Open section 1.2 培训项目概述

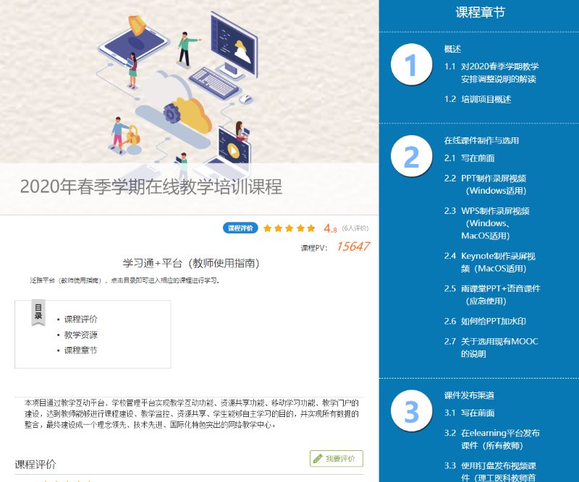[x=486, y=100]
